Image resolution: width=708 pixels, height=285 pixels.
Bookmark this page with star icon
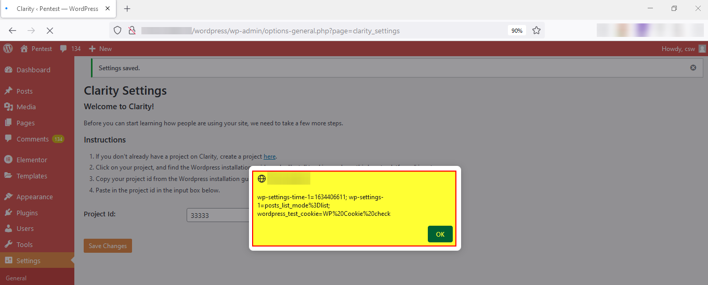tap(536, 31)
